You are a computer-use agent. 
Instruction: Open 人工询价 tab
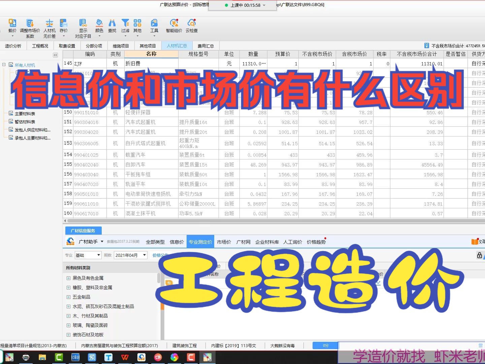click(293, 242)
